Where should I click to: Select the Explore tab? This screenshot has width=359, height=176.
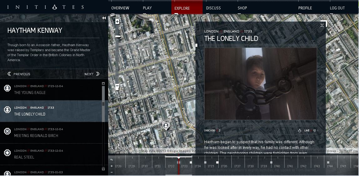(x=187, y=7)
